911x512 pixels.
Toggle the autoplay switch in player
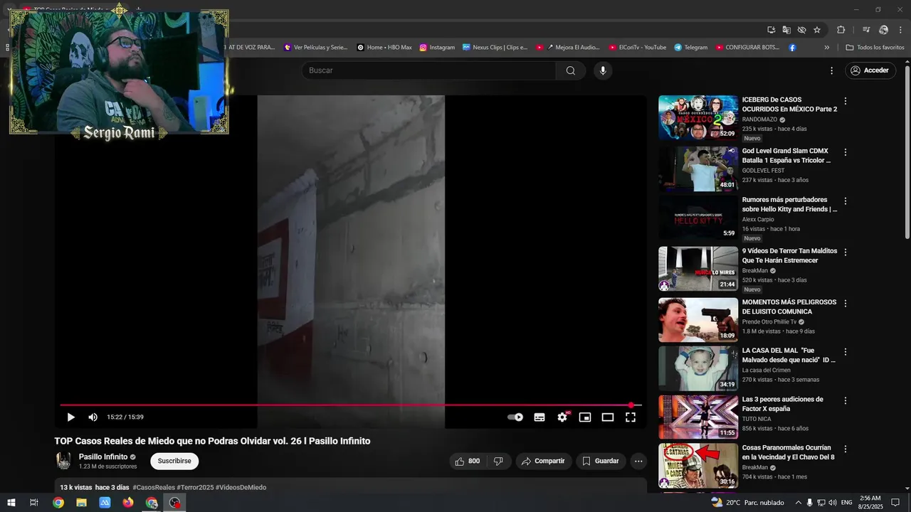click(515, 417)
